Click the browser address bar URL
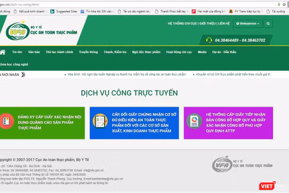The width and height of the screenshot is (289, 193). [19, 5]
